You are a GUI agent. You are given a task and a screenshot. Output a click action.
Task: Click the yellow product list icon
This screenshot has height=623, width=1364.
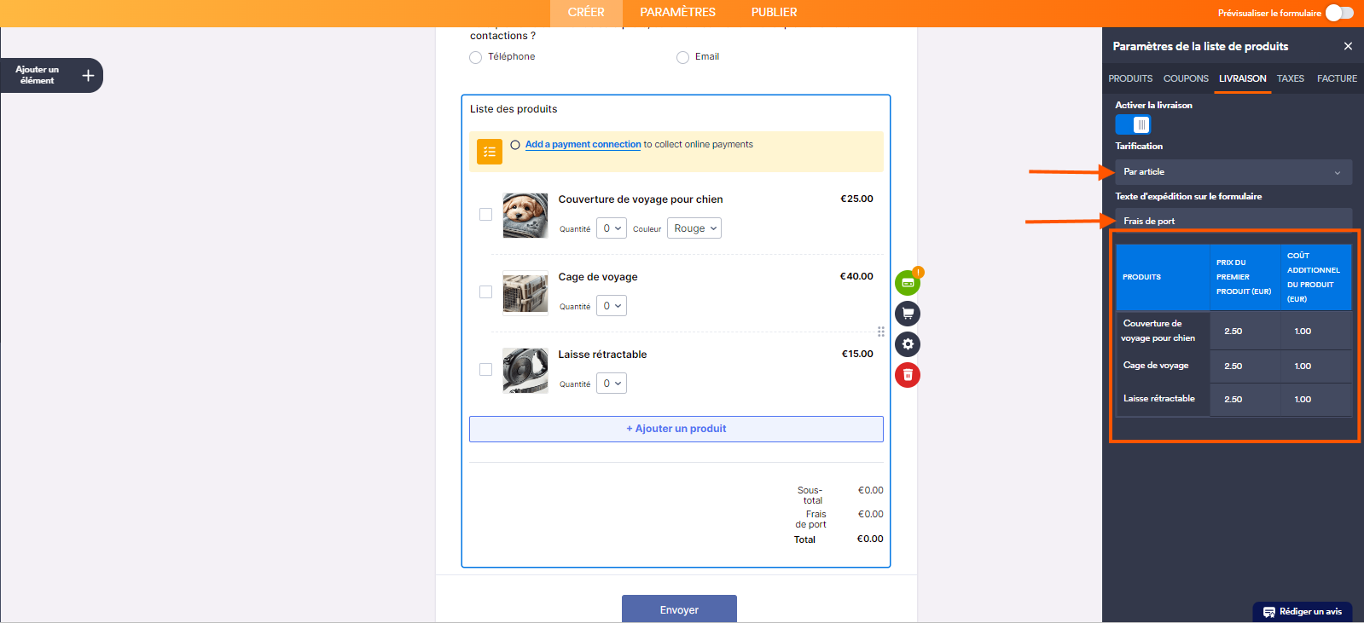coord(490,152)
